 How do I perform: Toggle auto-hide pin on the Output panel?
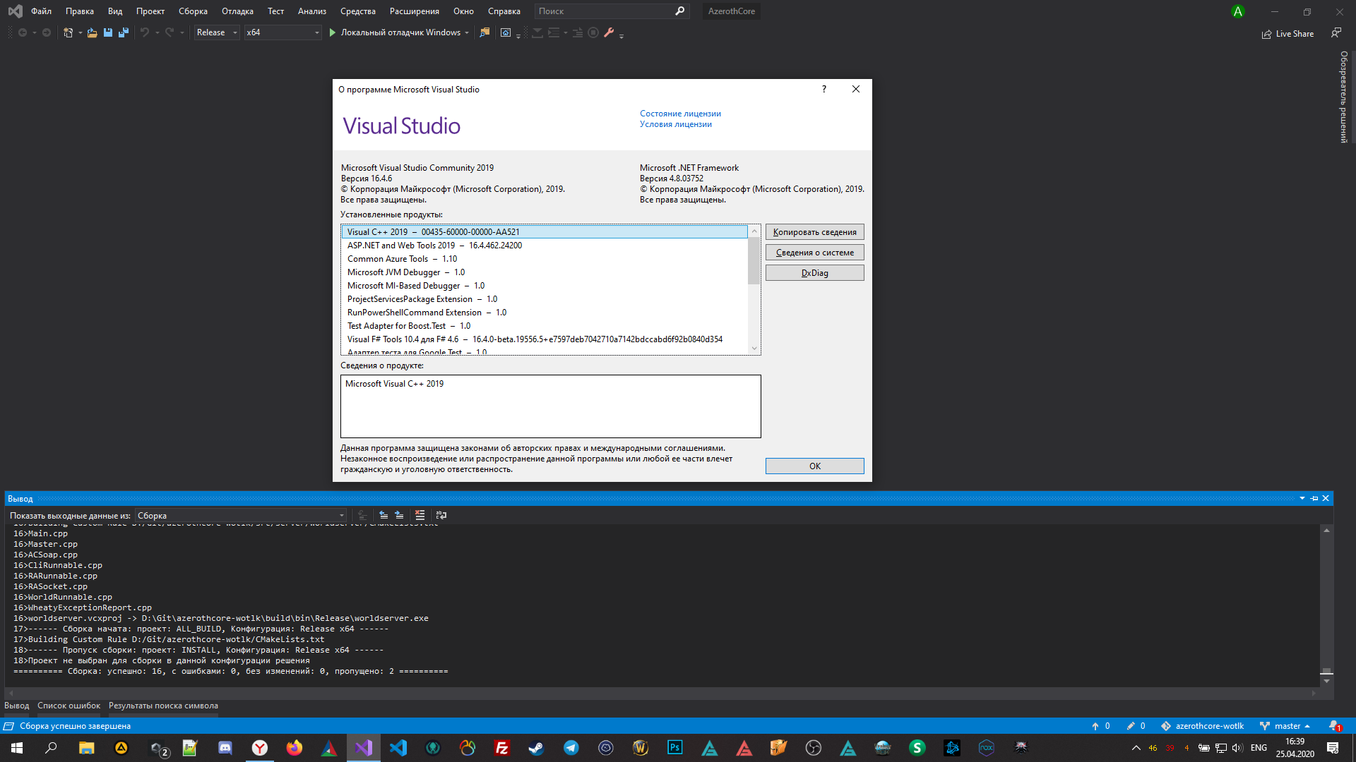1314,498
